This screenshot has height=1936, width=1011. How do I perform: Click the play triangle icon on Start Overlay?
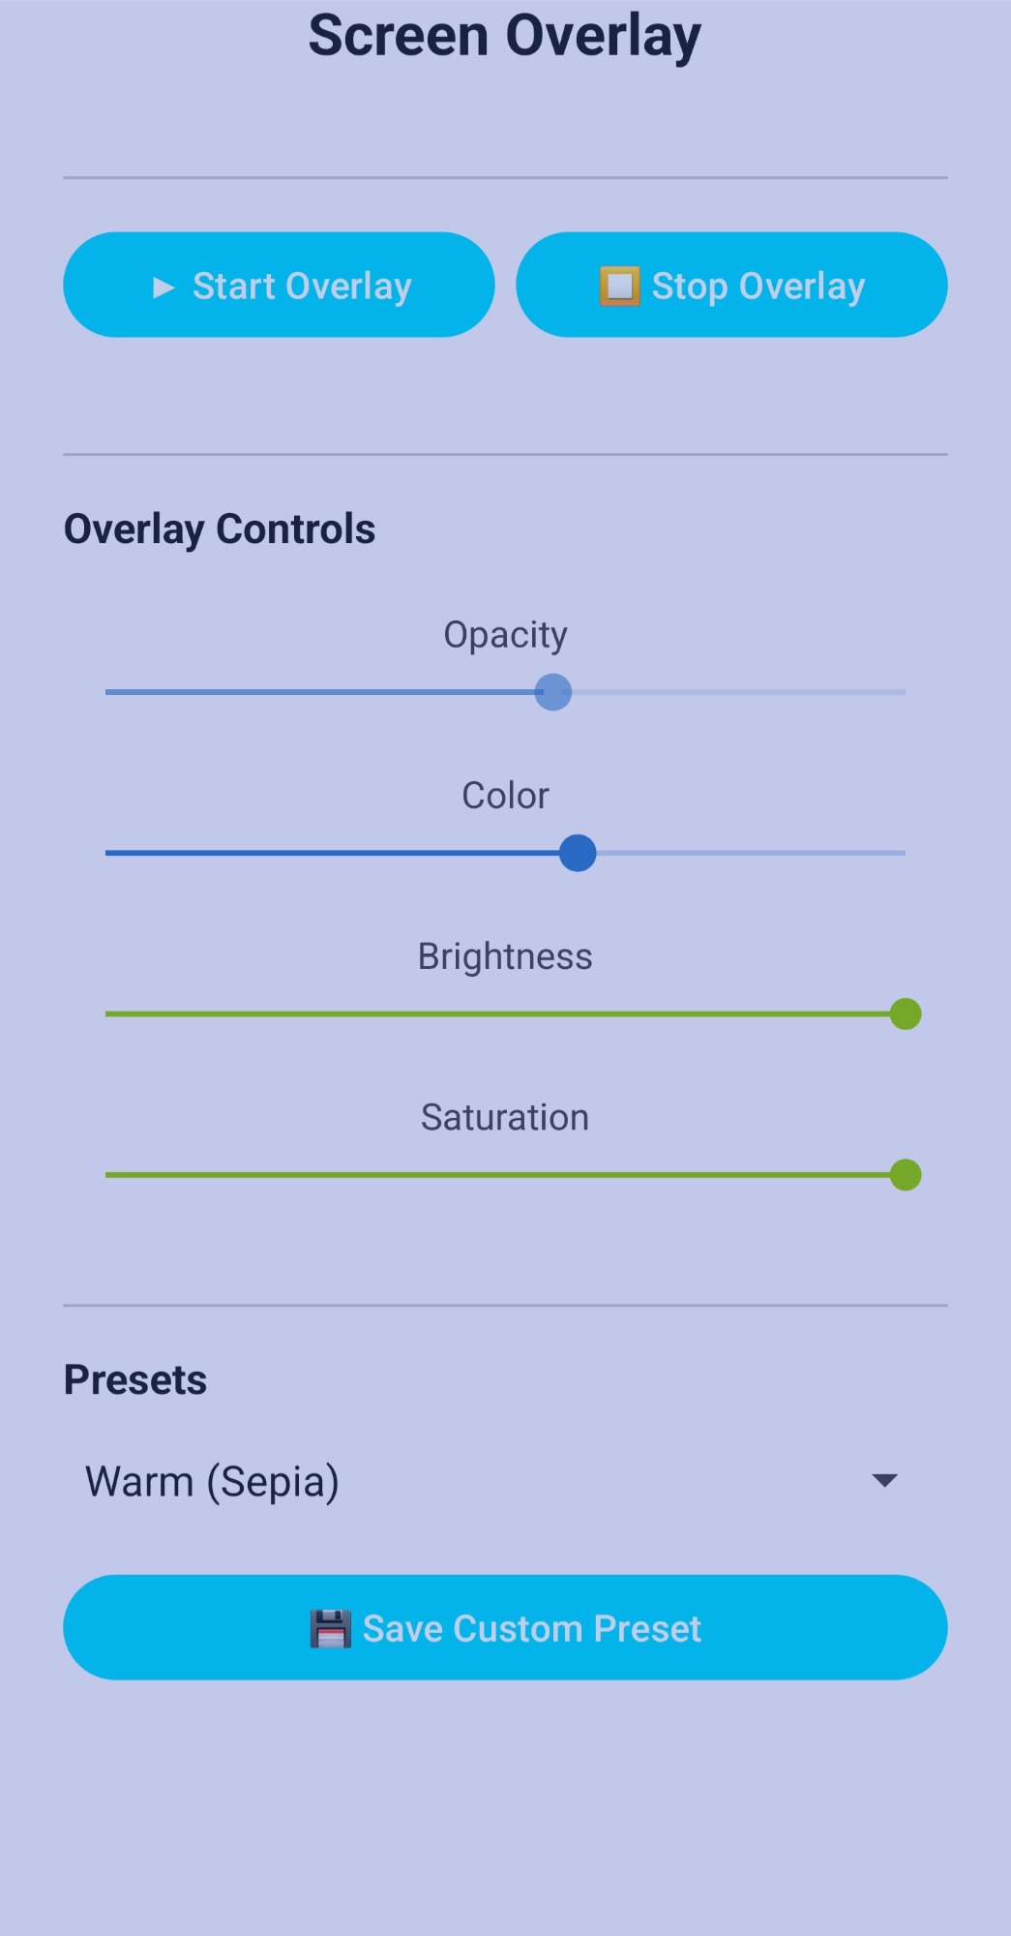164,287
